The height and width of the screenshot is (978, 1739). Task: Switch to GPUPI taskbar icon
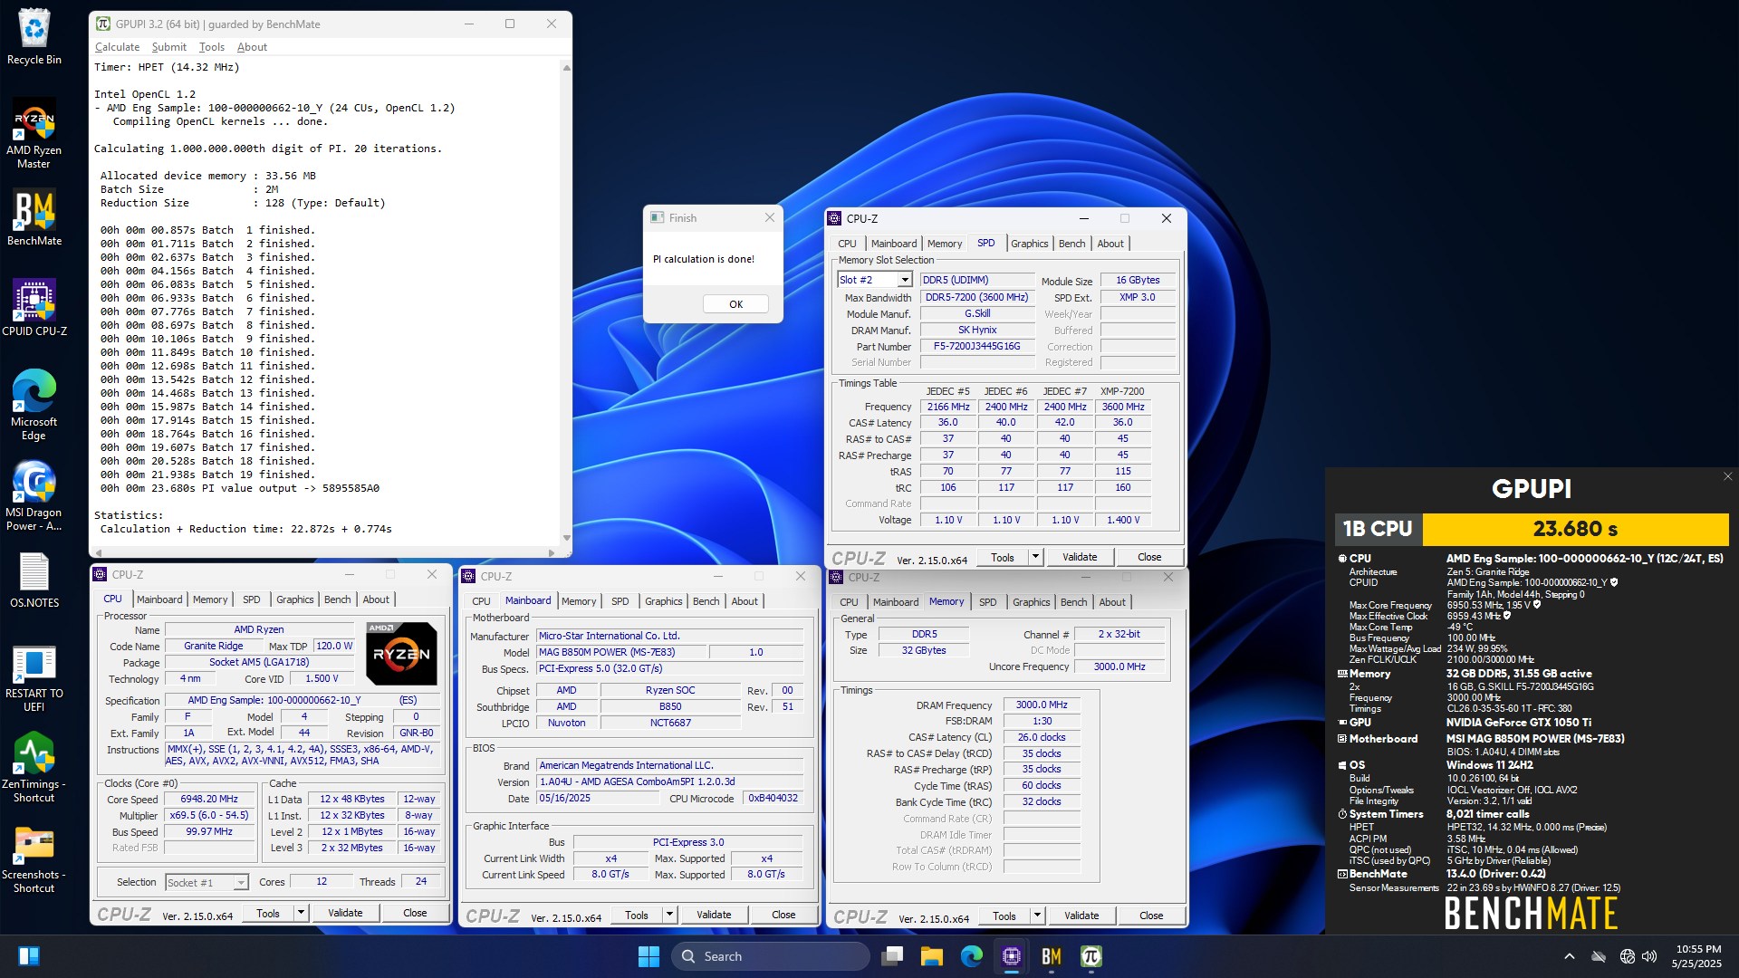1091,956
